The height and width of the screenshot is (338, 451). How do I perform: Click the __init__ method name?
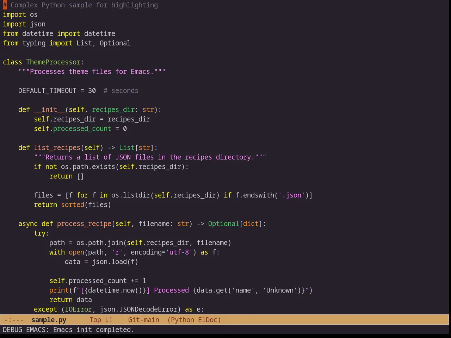[49, 109]
